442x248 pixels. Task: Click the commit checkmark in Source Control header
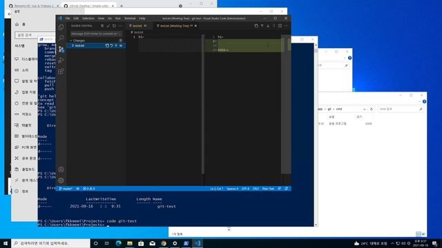tap(108, 26)
